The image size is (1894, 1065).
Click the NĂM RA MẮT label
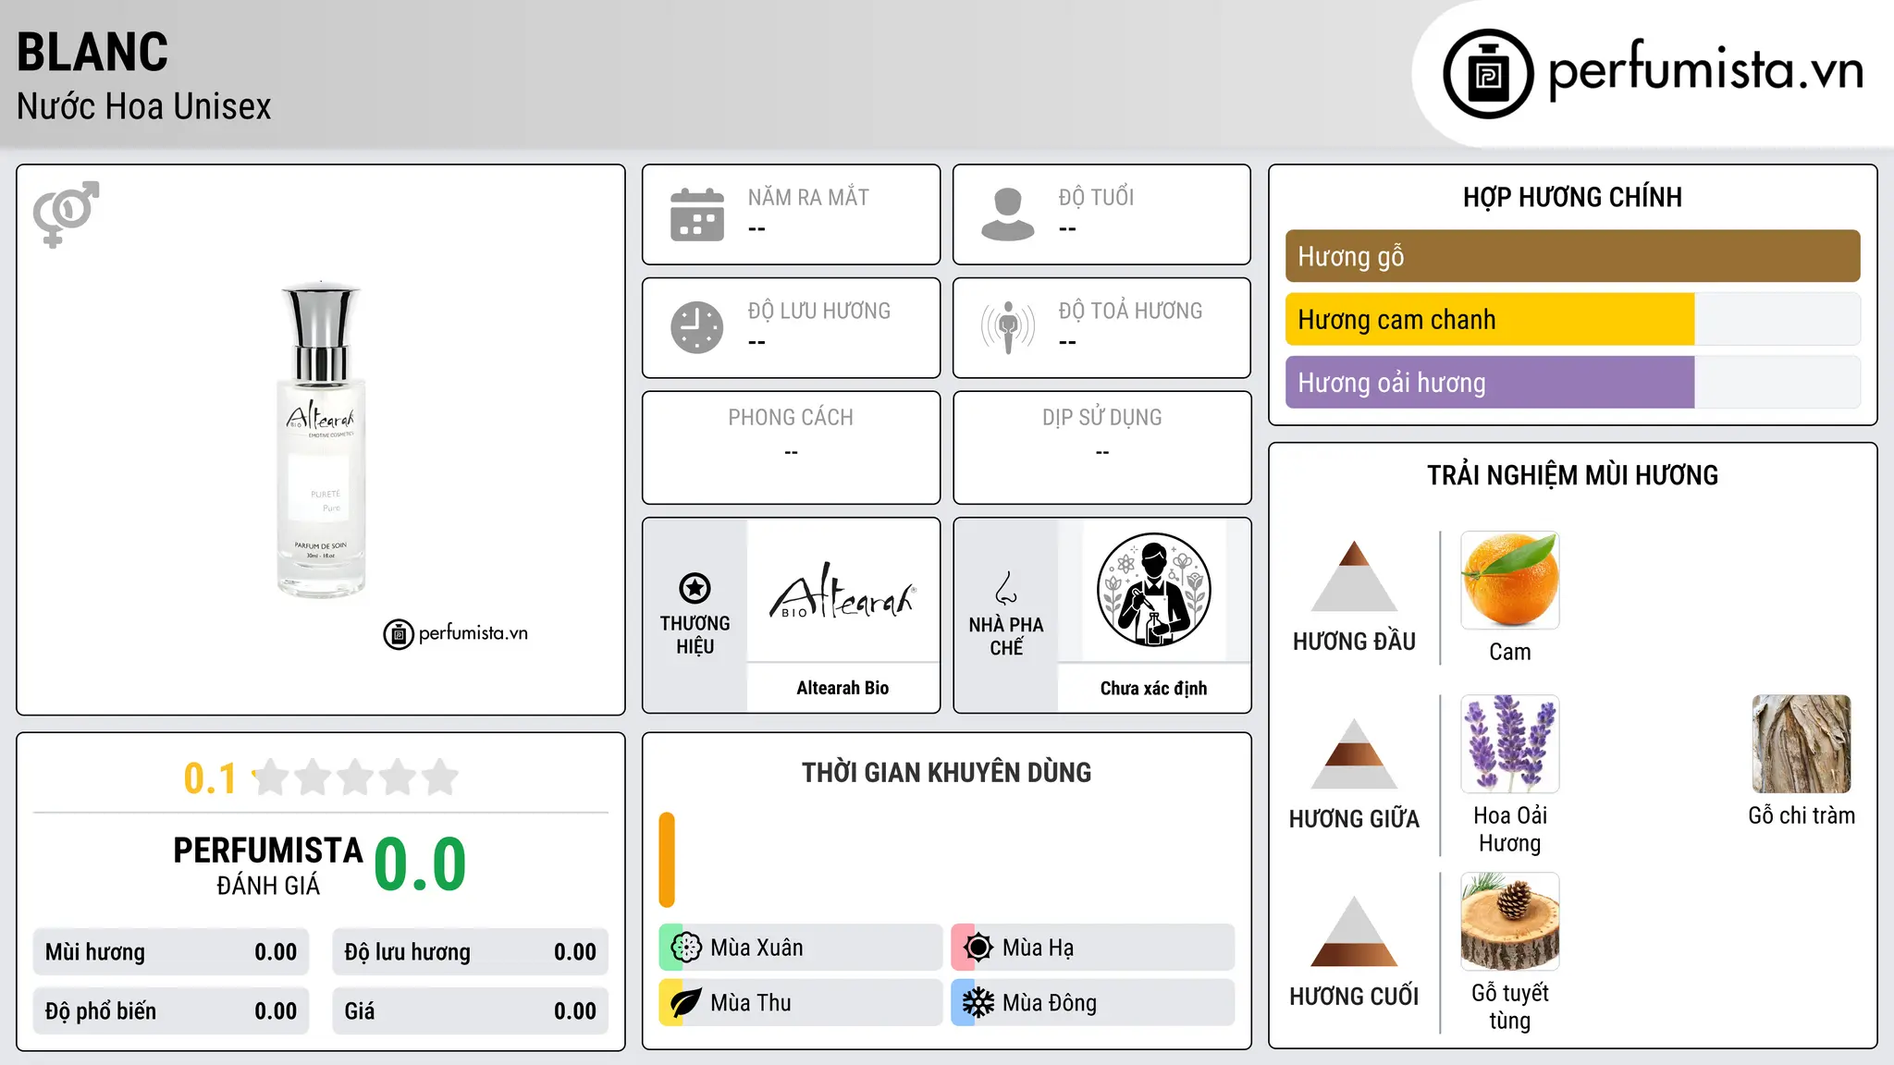click(808, 198)
